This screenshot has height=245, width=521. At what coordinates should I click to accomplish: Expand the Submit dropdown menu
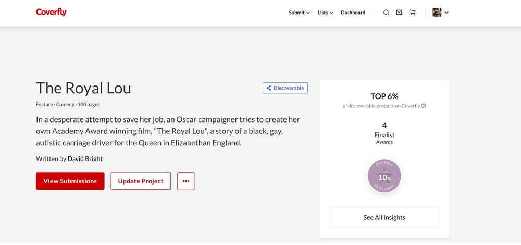pyautogui.click(x=299, y=13)
